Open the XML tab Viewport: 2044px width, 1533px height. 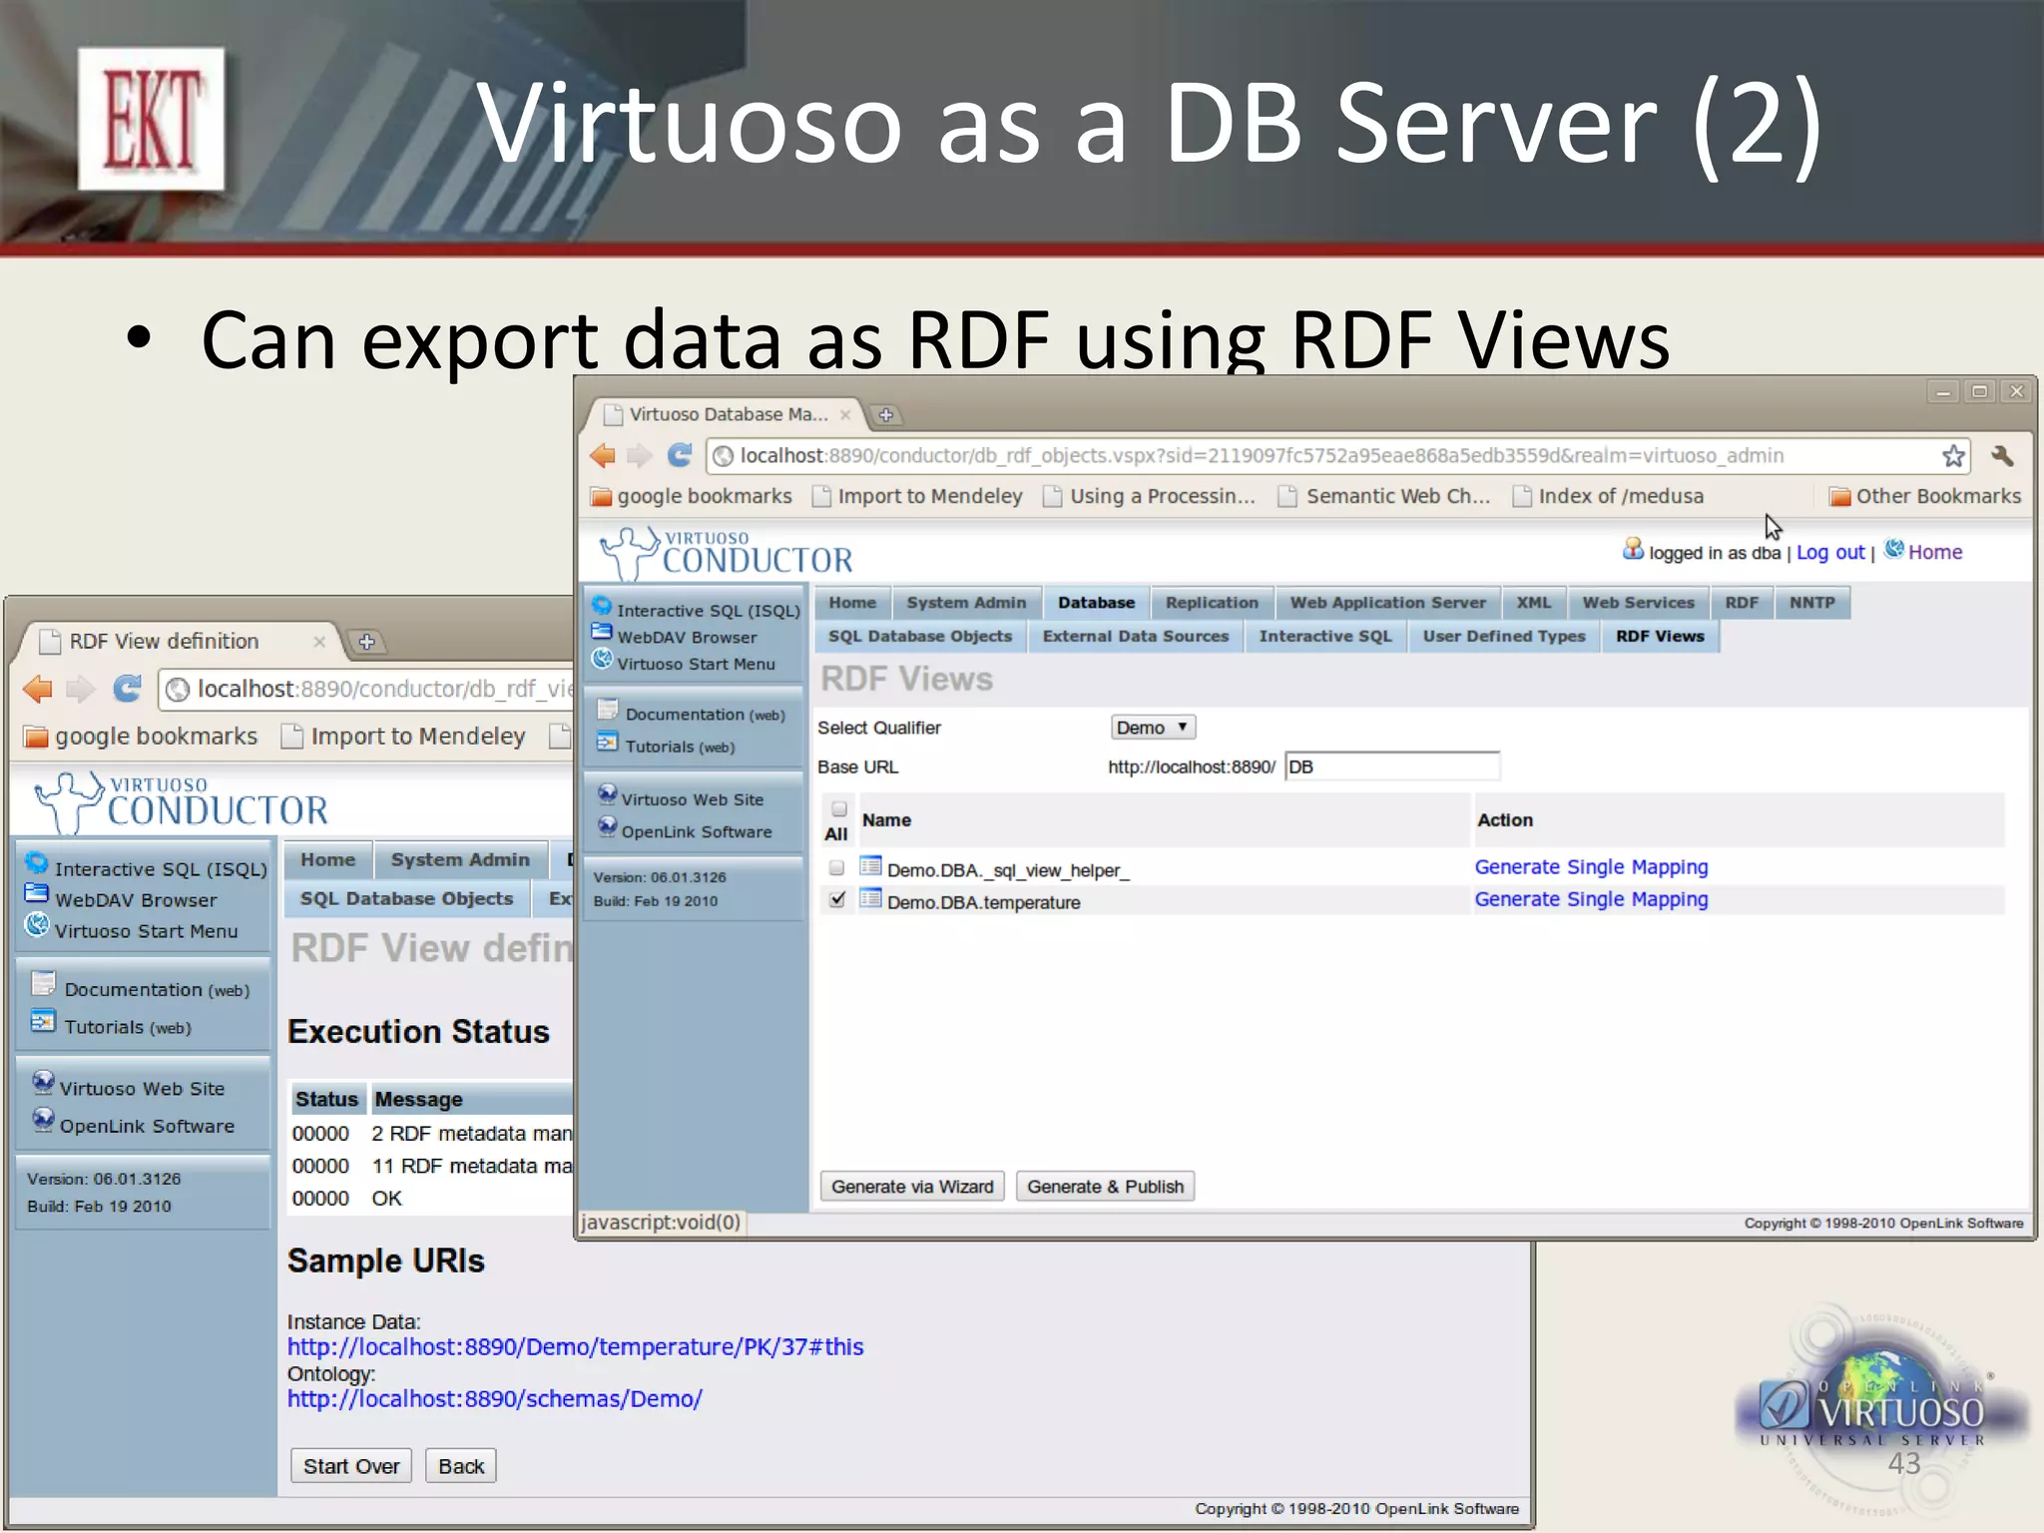point(1534,603)
